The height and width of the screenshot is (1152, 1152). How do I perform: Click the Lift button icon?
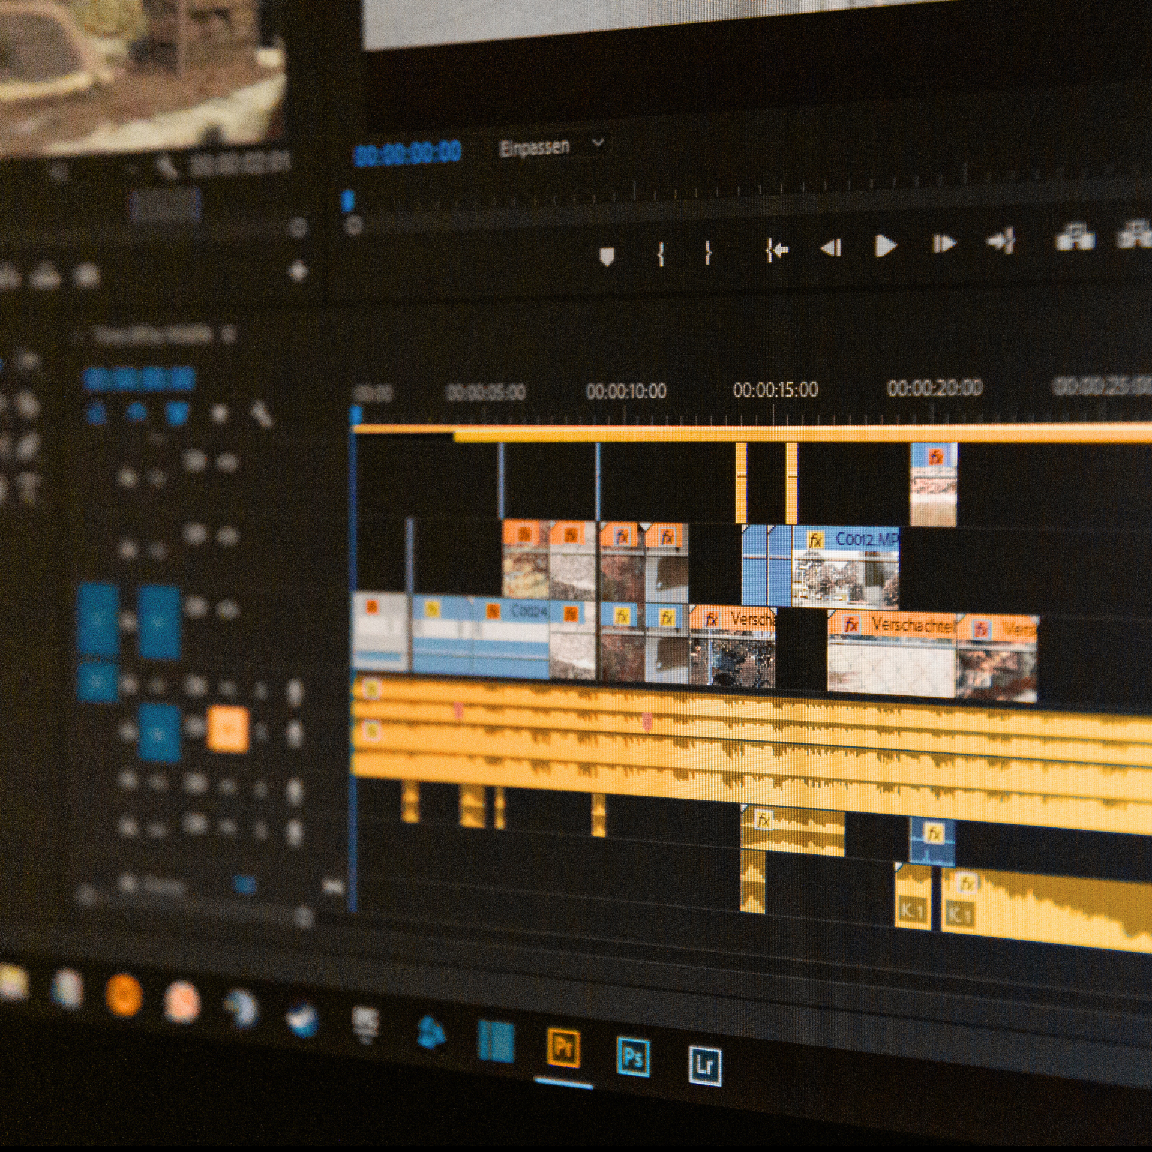coord(1075,237)
